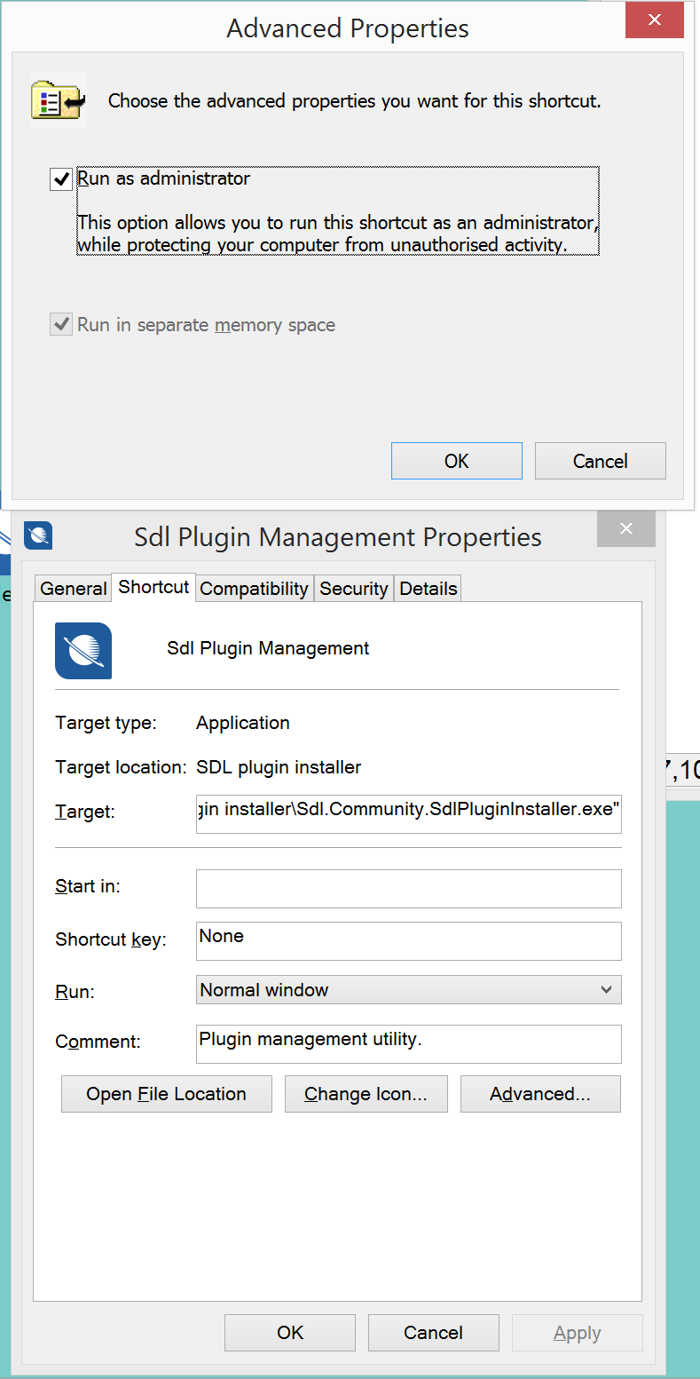
Task: Click the Advanced Properties shortcut icon
Action: pyautogui.click(x=58, y=99)
